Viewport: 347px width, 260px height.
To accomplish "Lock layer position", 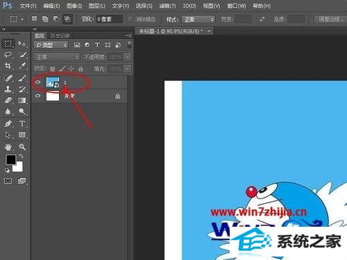I will (71, 69).
